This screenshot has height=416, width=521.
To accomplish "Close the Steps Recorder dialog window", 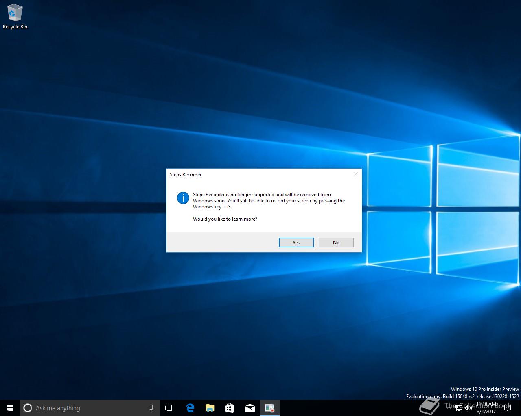I will point(355,174).
